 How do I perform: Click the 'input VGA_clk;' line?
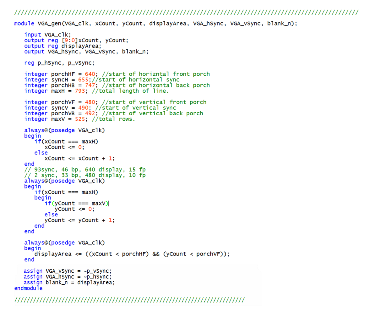48,35
